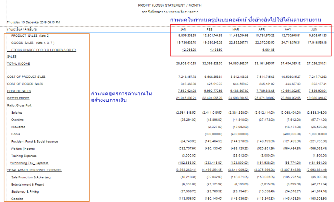Click the report timestamp Thursday 15 December 2016

pyautogui.click(x=33, y=22)
